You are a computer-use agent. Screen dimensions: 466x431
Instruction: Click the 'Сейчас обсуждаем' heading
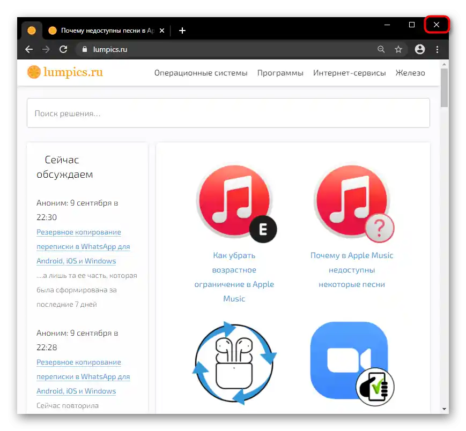64,167
